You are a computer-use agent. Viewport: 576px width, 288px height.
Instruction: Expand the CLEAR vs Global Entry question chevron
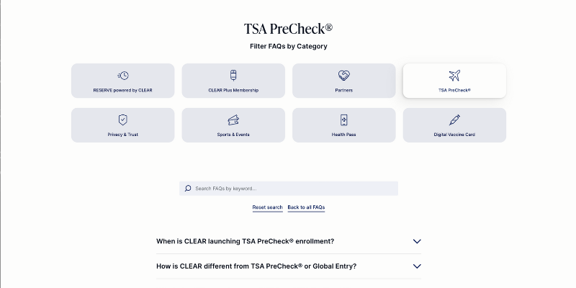tap(417, 266)
